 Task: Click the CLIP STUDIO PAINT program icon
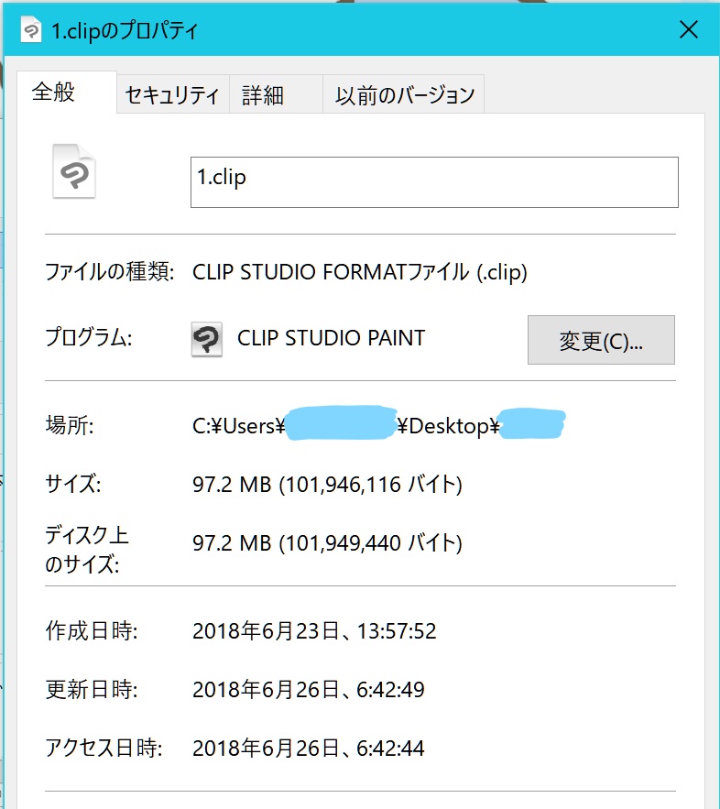207,339
